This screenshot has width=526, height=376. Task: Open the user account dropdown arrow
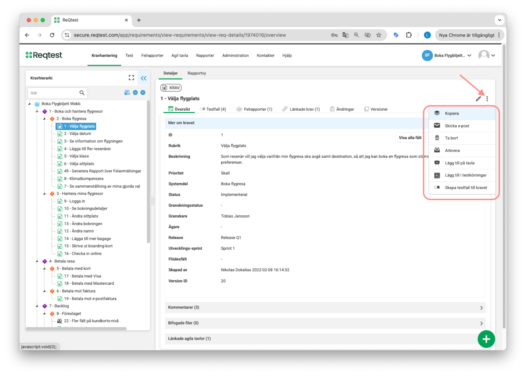pos(493,55)
